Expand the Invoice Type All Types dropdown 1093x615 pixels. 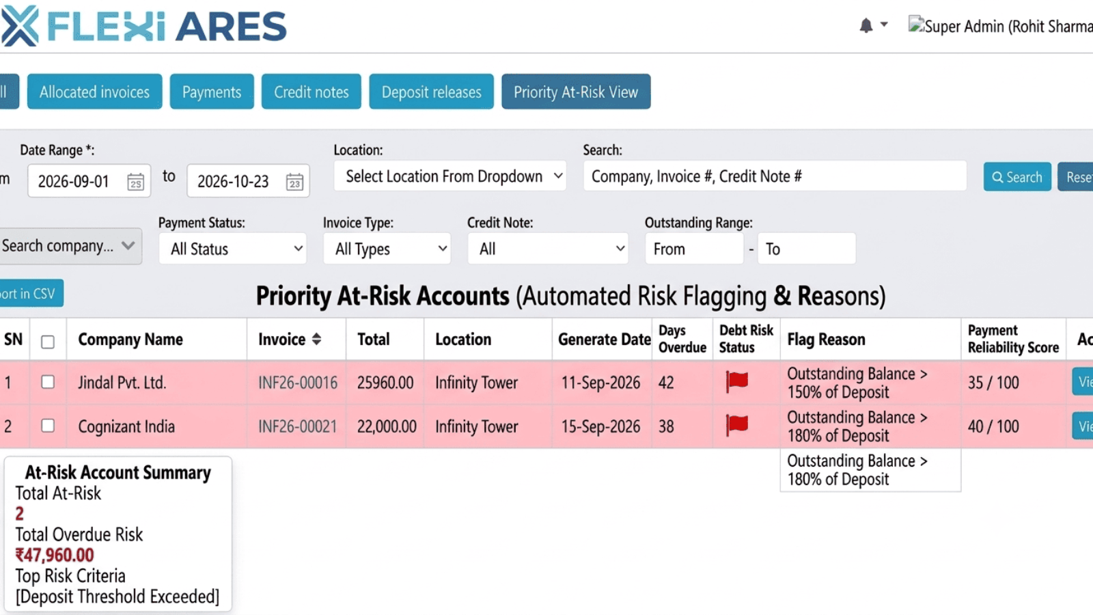pyautogui.click(x=387, y=249)
